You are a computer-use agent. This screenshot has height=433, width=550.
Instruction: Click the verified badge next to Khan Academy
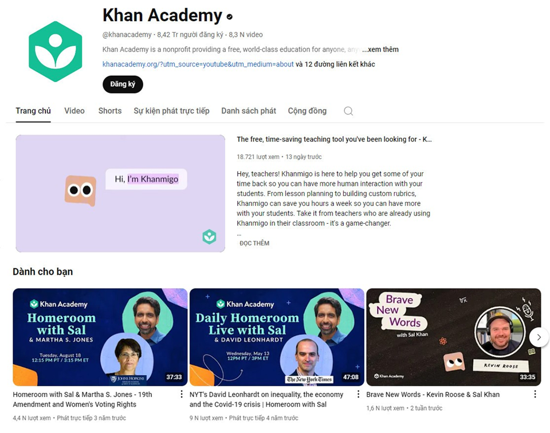point(230,17)
